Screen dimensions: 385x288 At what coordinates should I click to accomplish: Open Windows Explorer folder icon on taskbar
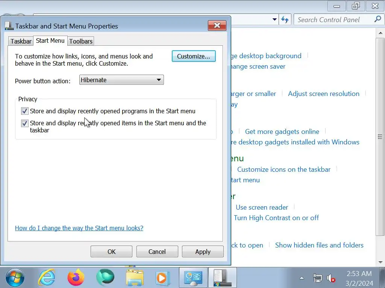click(x=135, y=277)
